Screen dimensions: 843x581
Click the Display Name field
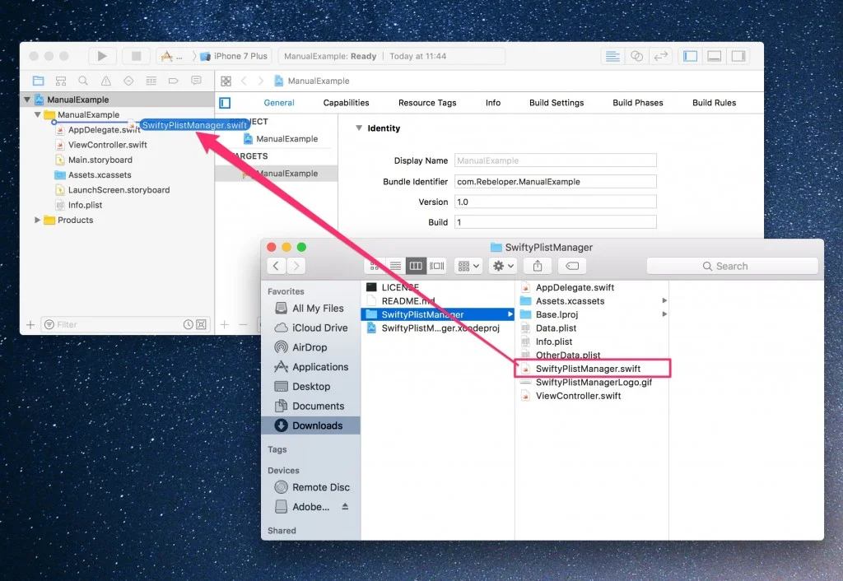[x=556, y=160]
